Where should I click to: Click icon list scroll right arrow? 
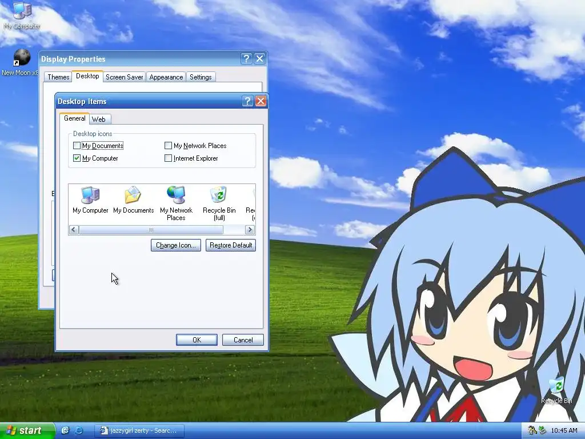click(250, 230)
